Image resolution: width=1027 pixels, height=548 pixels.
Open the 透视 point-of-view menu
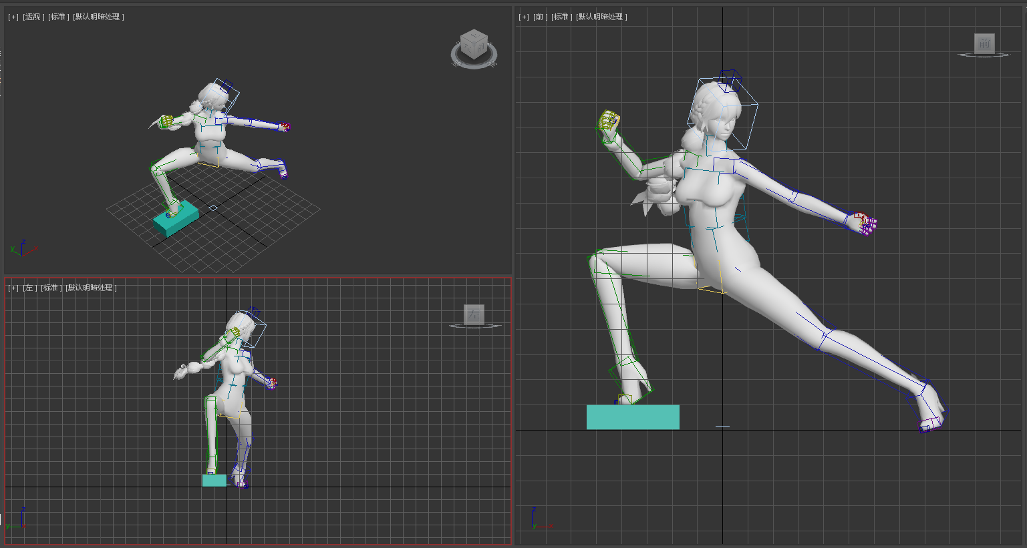pyautogui.click(x=33, y=17)
